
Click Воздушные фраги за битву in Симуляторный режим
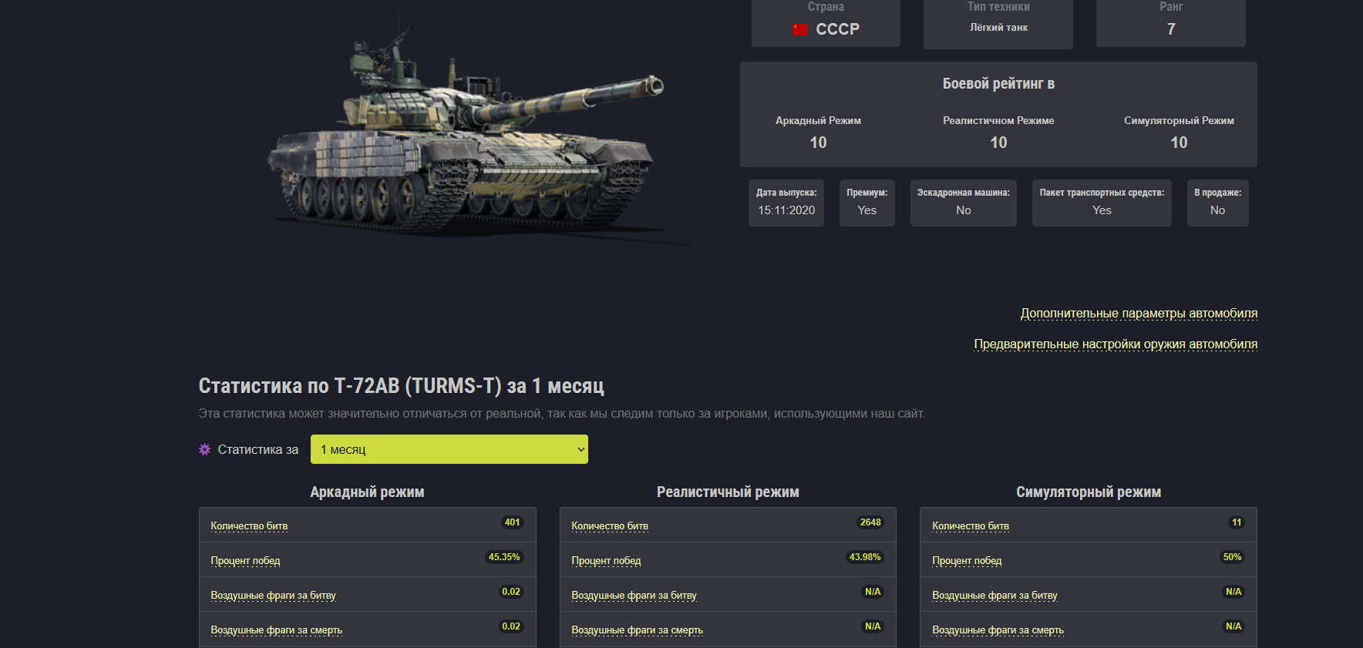coord(994,596)
